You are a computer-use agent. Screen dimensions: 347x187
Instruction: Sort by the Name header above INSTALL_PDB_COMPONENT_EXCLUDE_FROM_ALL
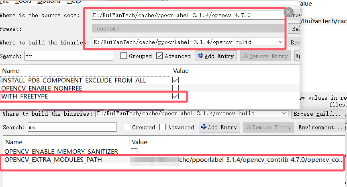click(10, 71)
